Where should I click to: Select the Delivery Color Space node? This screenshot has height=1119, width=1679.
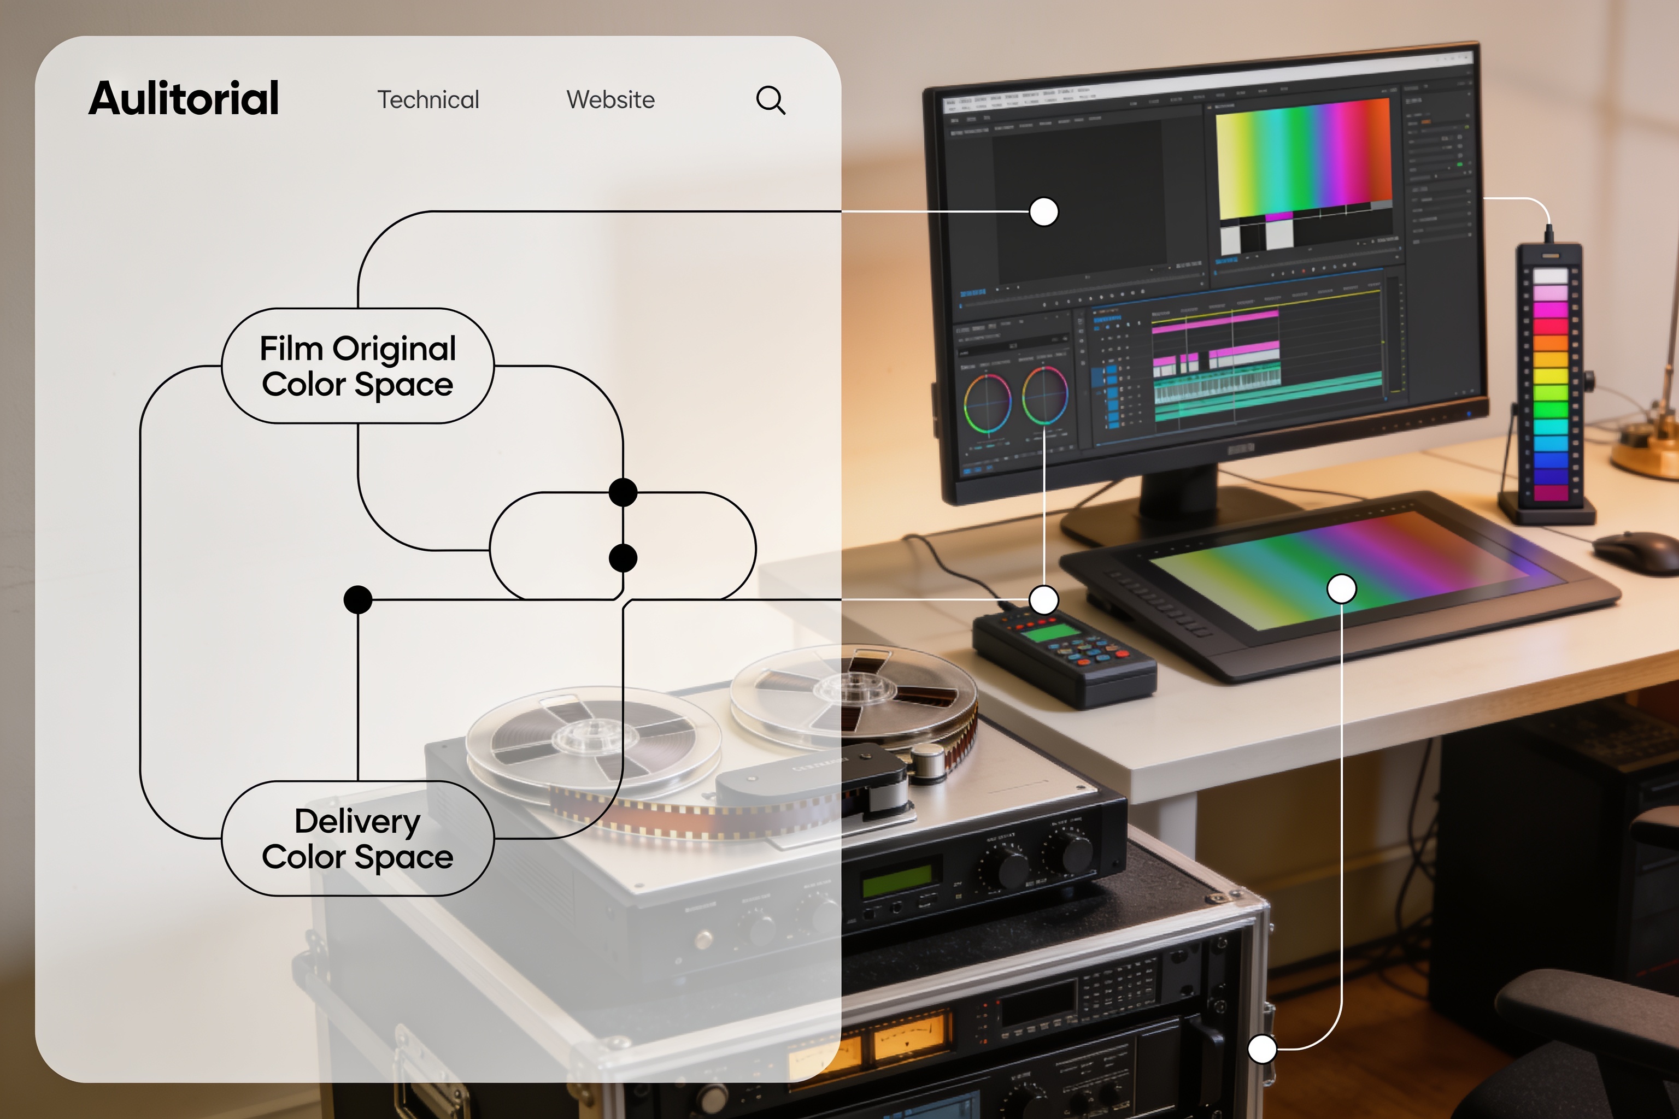(x=357, y=839)
